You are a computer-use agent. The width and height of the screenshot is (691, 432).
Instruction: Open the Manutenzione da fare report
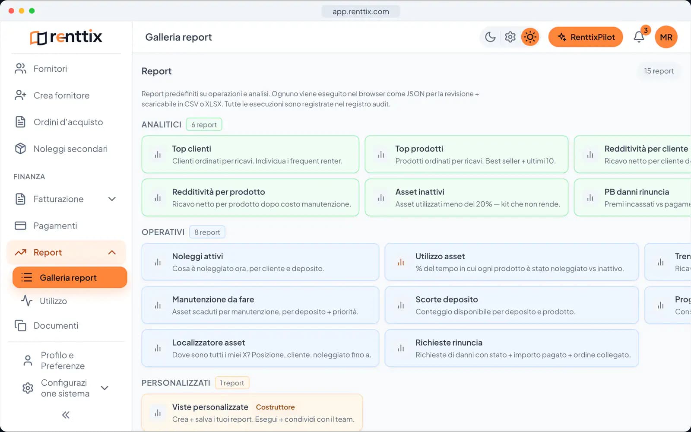coord(260,305)
